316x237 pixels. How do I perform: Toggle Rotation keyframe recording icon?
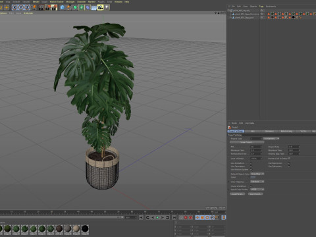[207, 217]
